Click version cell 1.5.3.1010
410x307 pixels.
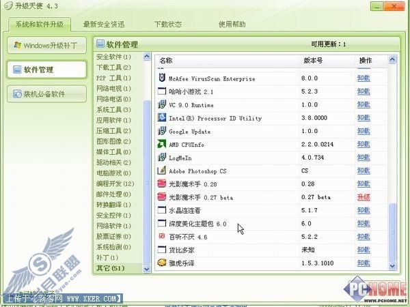317,263
